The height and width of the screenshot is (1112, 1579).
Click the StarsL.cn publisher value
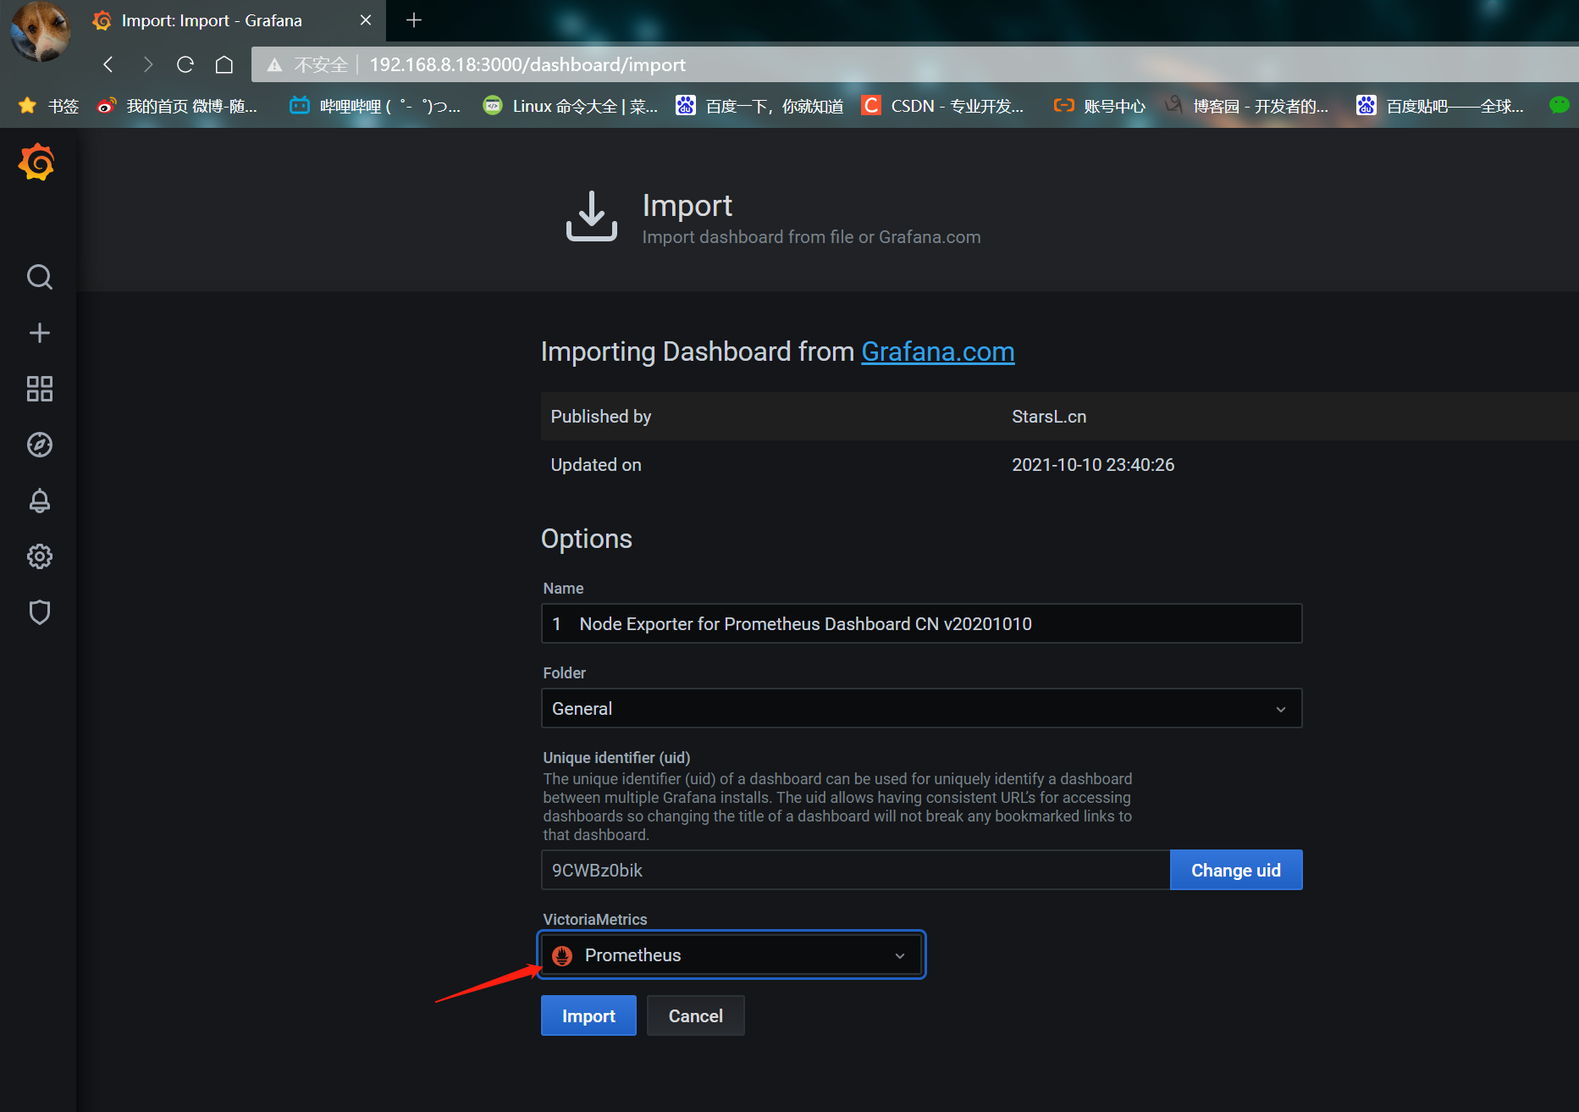[x=1049, y=416]
